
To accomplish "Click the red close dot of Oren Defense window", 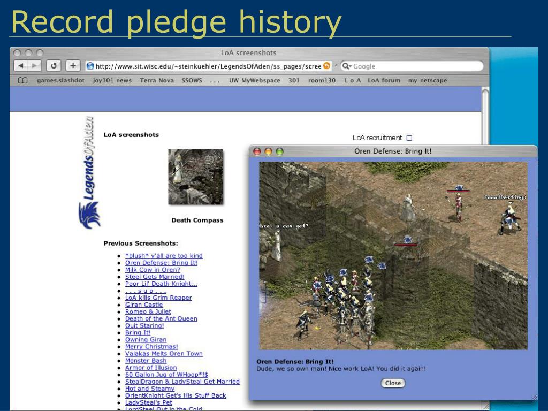I will pos(257,151).
